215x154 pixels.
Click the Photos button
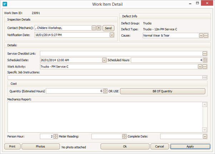tap(40, 146)
